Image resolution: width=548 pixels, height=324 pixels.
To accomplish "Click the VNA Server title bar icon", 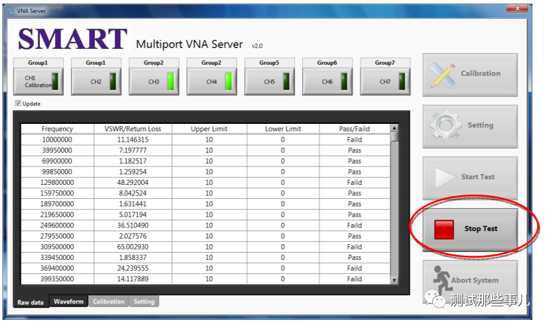I will click(11, 11).
